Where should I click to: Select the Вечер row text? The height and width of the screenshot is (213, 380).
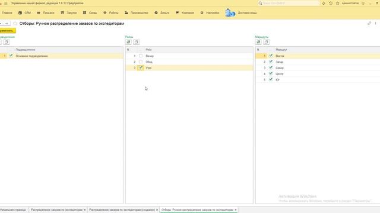click(150, 56)
